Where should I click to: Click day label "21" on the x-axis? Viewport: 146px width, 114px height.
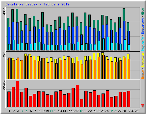[x=94, y=111]
